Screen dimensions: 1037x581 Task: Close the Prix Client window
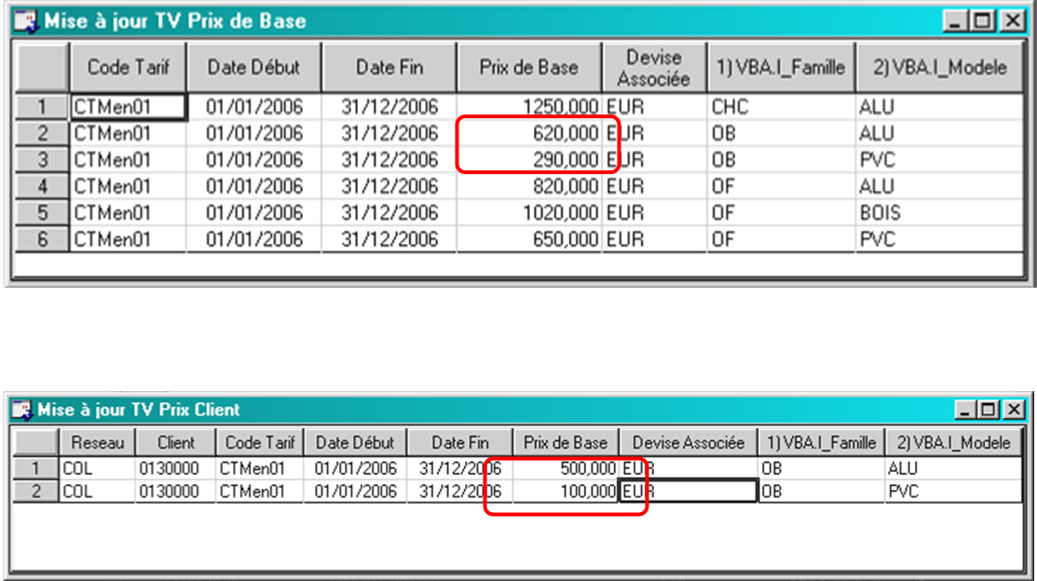pos(1013,410)
